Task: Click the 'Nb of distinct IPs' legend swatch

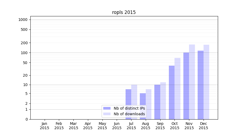Action: click(107, 108)
